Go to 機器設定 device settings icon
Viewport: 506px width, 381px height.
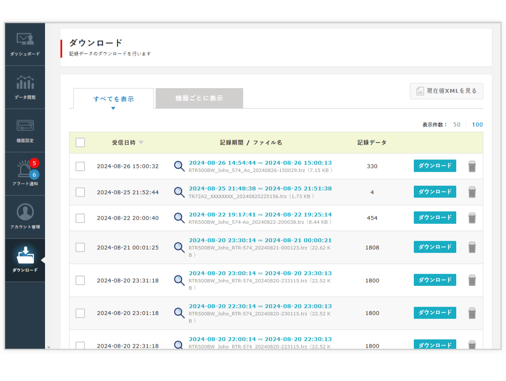coord(25,126)
